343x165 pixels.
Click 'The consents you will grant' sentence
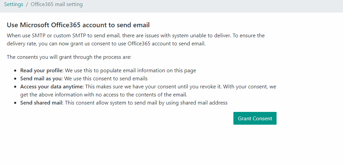pos(69,57)
